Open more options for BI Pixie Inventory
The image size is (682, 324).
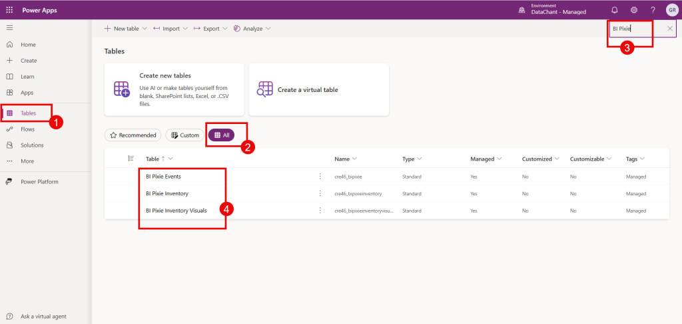320,193
